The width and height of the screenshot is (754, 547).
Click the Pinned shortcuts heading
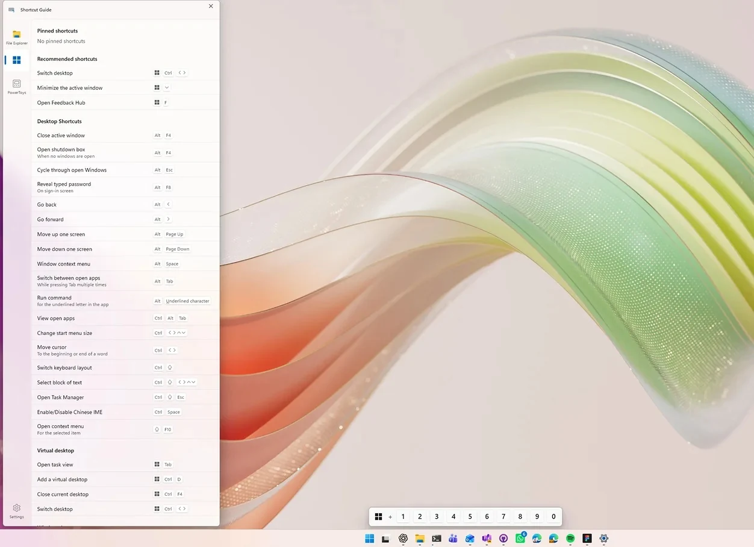click(x=57, y=31)
